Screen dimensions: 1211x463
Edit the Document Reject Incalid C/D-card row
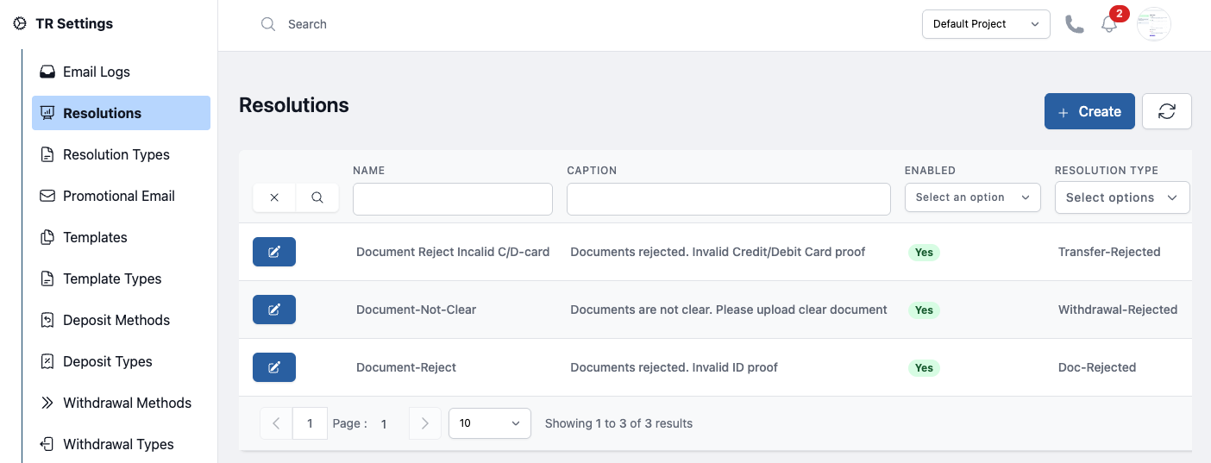click(x=274, y=252)
